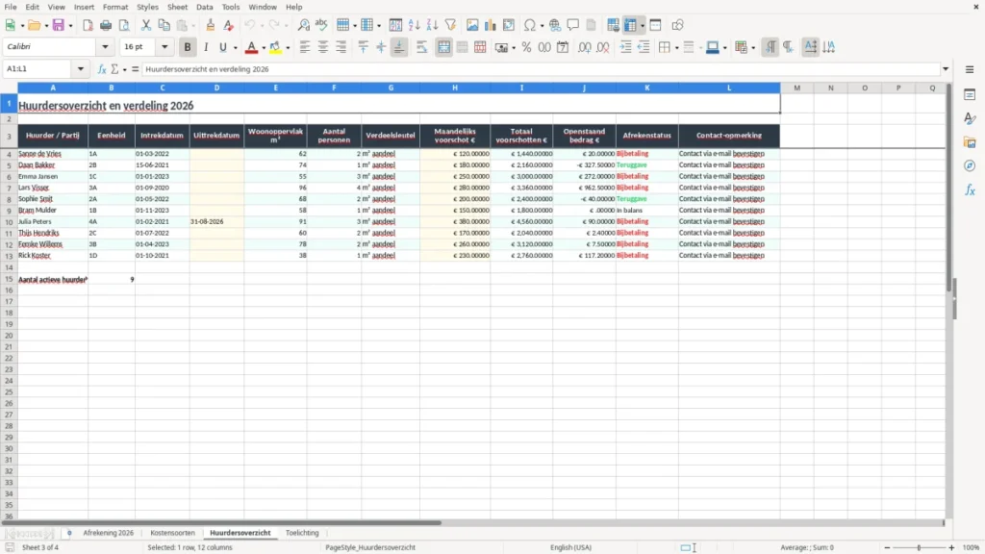985x554 pixels.
Task: Sort descending Z to A
Action: click(432, 25)
